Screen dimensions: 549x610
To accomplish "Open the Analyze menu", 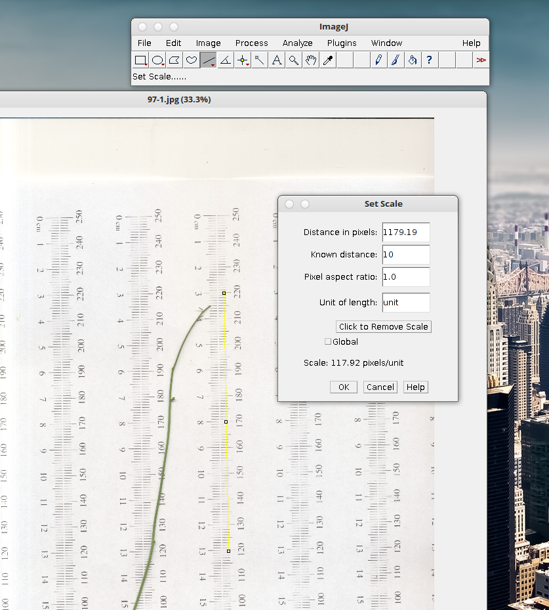I will (x=297, y=43).
